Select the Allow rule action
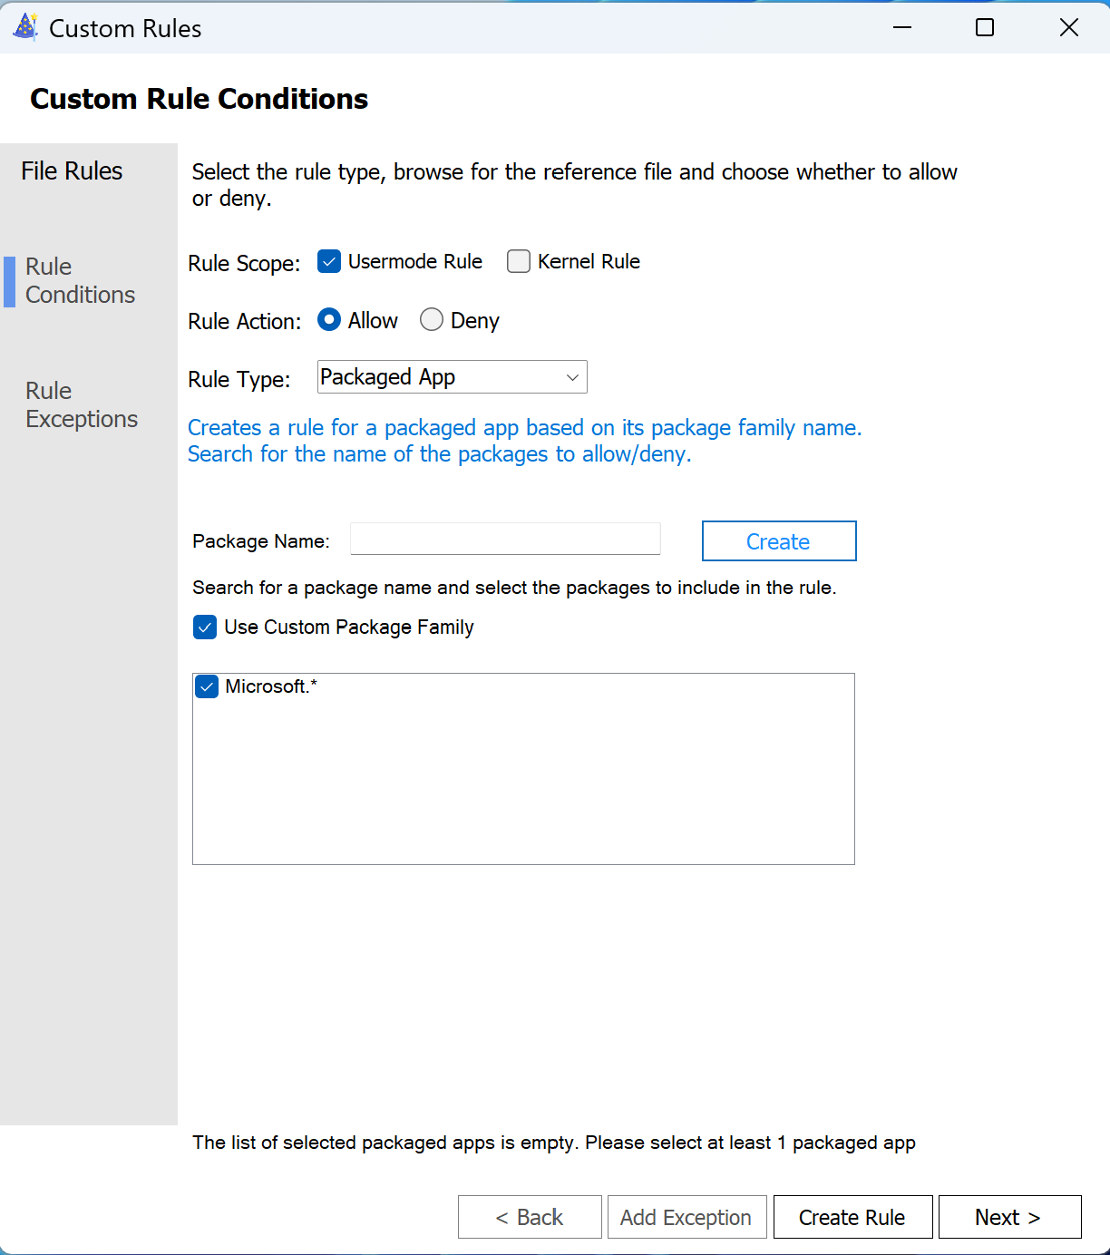 pyautogui.click(x=329, y=320)
